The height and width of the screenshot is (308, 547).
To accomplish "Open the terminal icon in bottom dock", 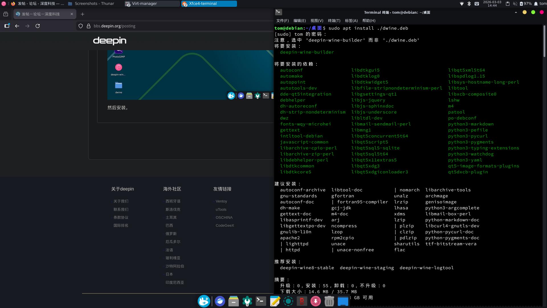I will (x=261, y=301).
